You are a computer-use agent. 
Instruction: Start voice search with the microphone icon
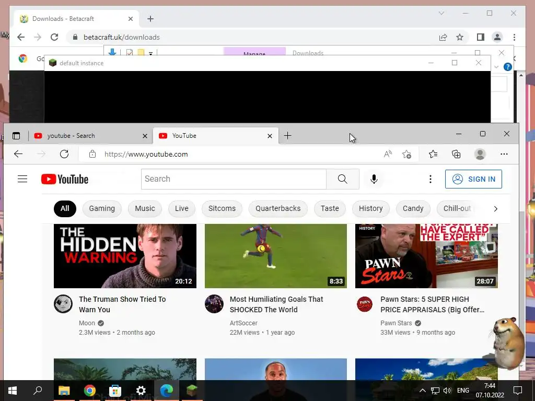coord(374,179)
